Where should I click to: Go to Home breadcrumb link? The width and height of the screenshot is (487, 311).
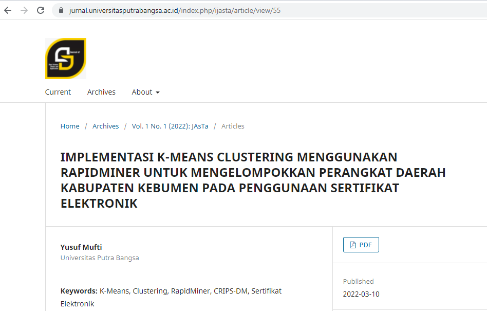point(70,126)
